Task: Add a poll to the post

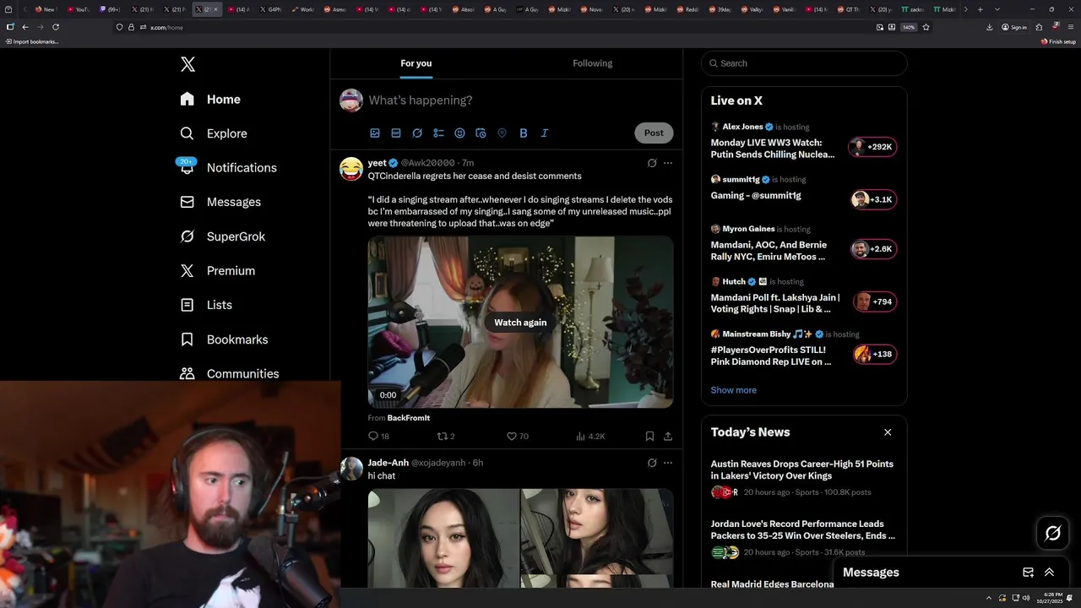Action: (438, 133)
